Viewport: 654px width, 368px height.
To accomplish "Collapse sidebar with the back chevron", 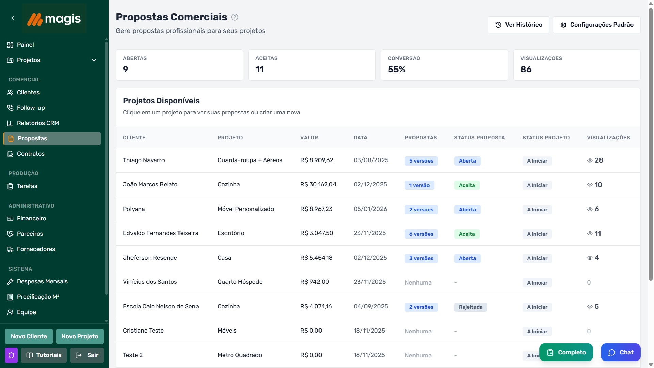I will click(13, 18).
